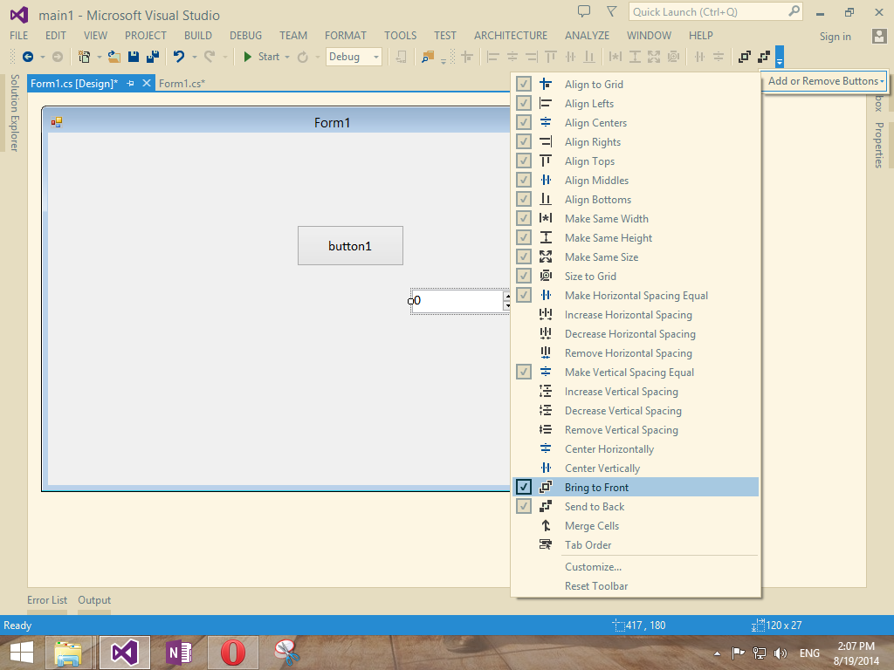Click the Find in Files toolbar icon
894x670 pixels.
point(428,57)
